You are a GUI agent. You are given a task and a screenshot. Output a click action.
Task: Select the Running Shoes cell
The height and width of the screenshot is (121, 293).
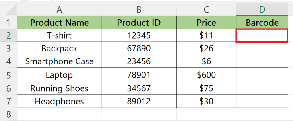[59, 88]
